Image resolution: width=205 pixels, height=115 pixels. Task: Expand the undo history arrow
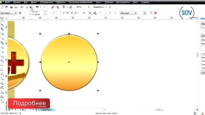click(41, 7)
